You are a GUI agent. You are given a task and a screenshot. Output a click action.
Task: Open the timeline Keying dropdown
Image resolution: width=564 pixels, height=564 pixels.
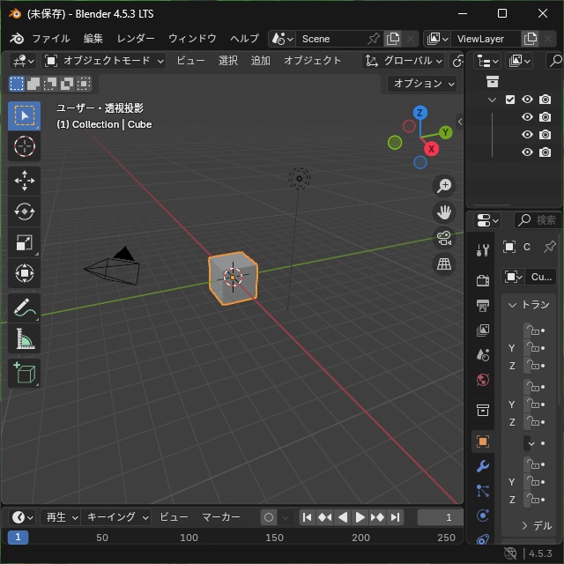point(115,517)
